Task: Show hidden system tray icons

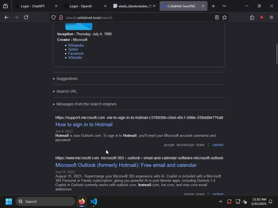Action: 221,201
